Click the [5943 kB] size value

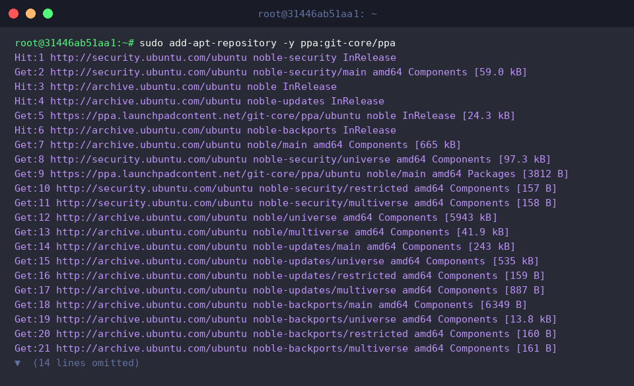point(470,217)
